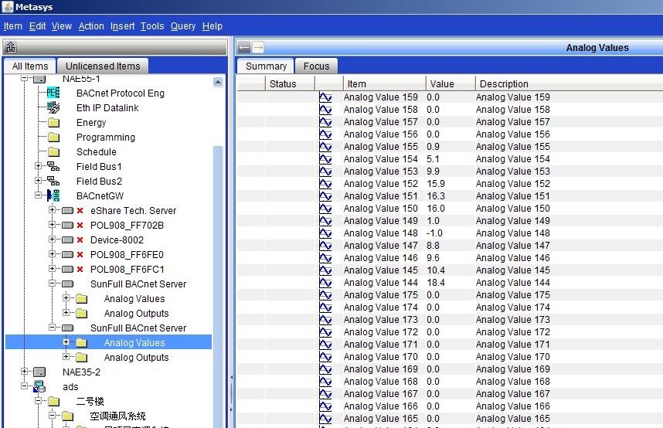Switch to the Unlicensed Items tab
Viewport: 663px width, 428px height.
[x=103, y=66]
